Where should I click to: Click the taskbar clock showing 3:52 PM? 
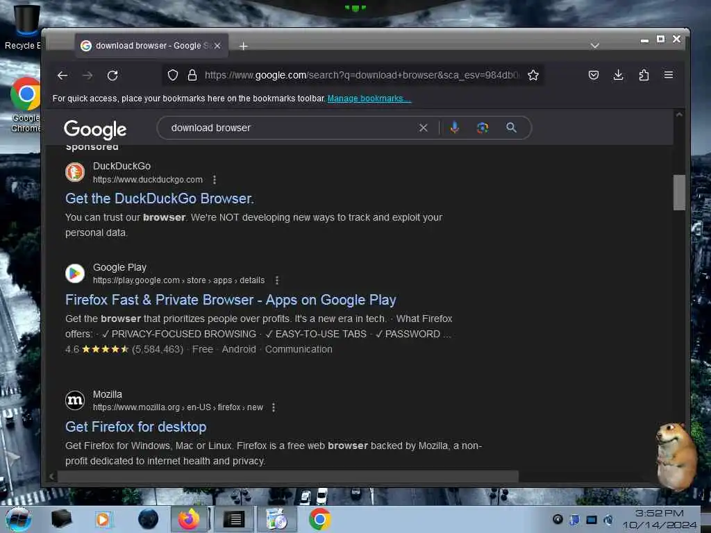pos(660,519)
